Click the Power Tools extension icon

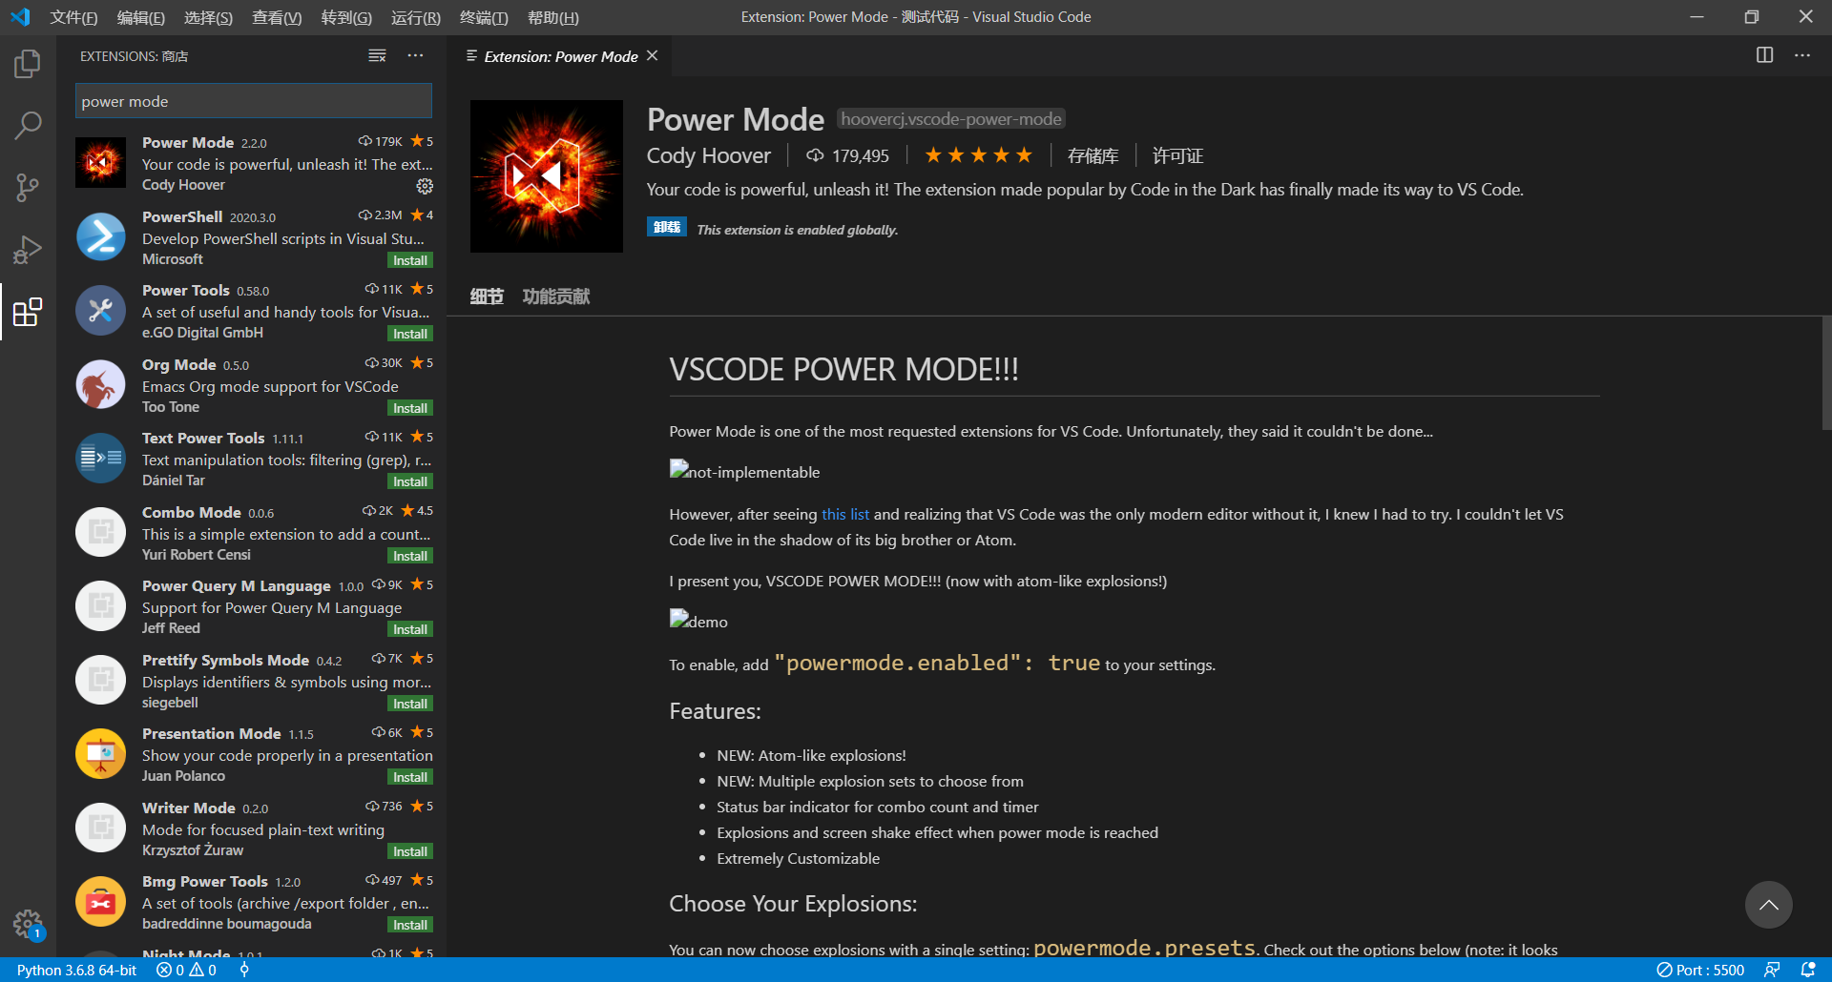tap(100, 311)
